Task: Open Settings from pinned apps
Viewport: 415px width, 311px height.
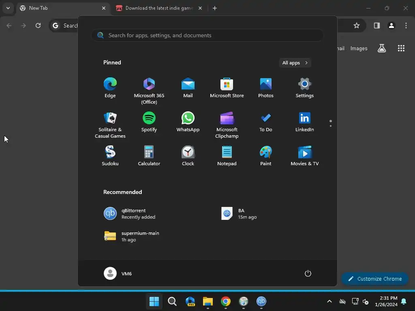Action: point(305,88)
